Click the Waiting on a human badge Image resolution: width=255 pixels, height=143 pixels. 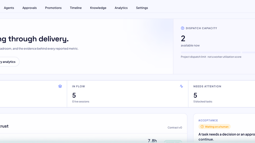215,127
